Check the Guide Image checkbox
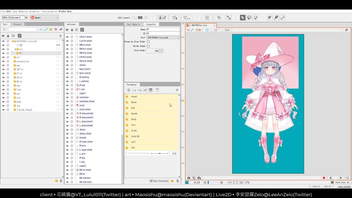Screen dimensions: 352x198 [148, 46]
